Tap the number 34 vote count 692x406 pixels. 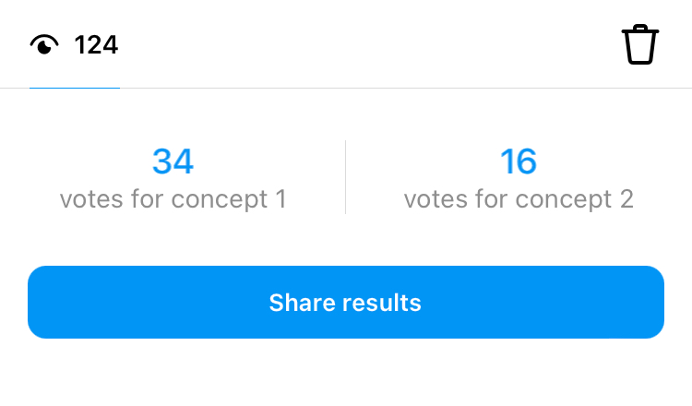(x=173, y=161)
